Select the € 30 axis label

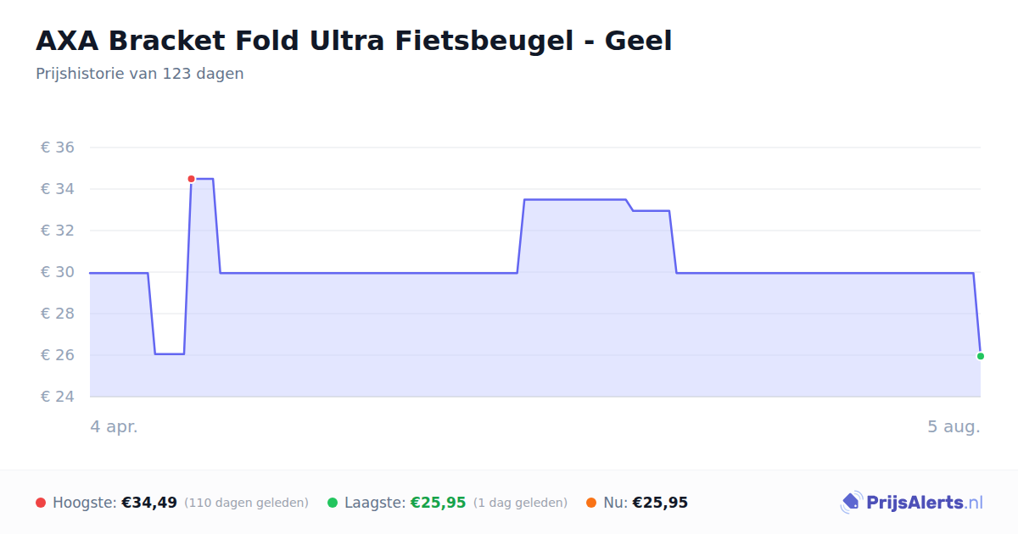click(x=58, y=272)
